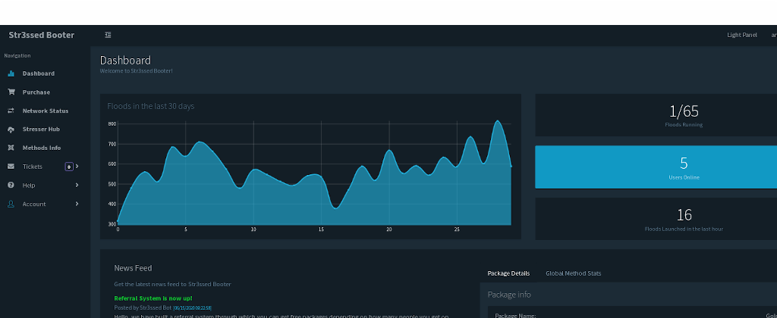This screenshot has width=777, height=318.
Task: Click the Methods Info sidebar icon
Action: tap(11, 148)
